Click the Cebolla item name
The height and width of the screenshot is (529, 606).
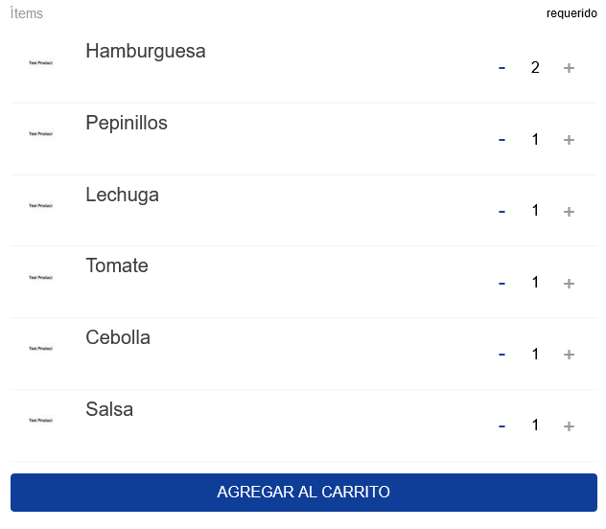[118, 337]
